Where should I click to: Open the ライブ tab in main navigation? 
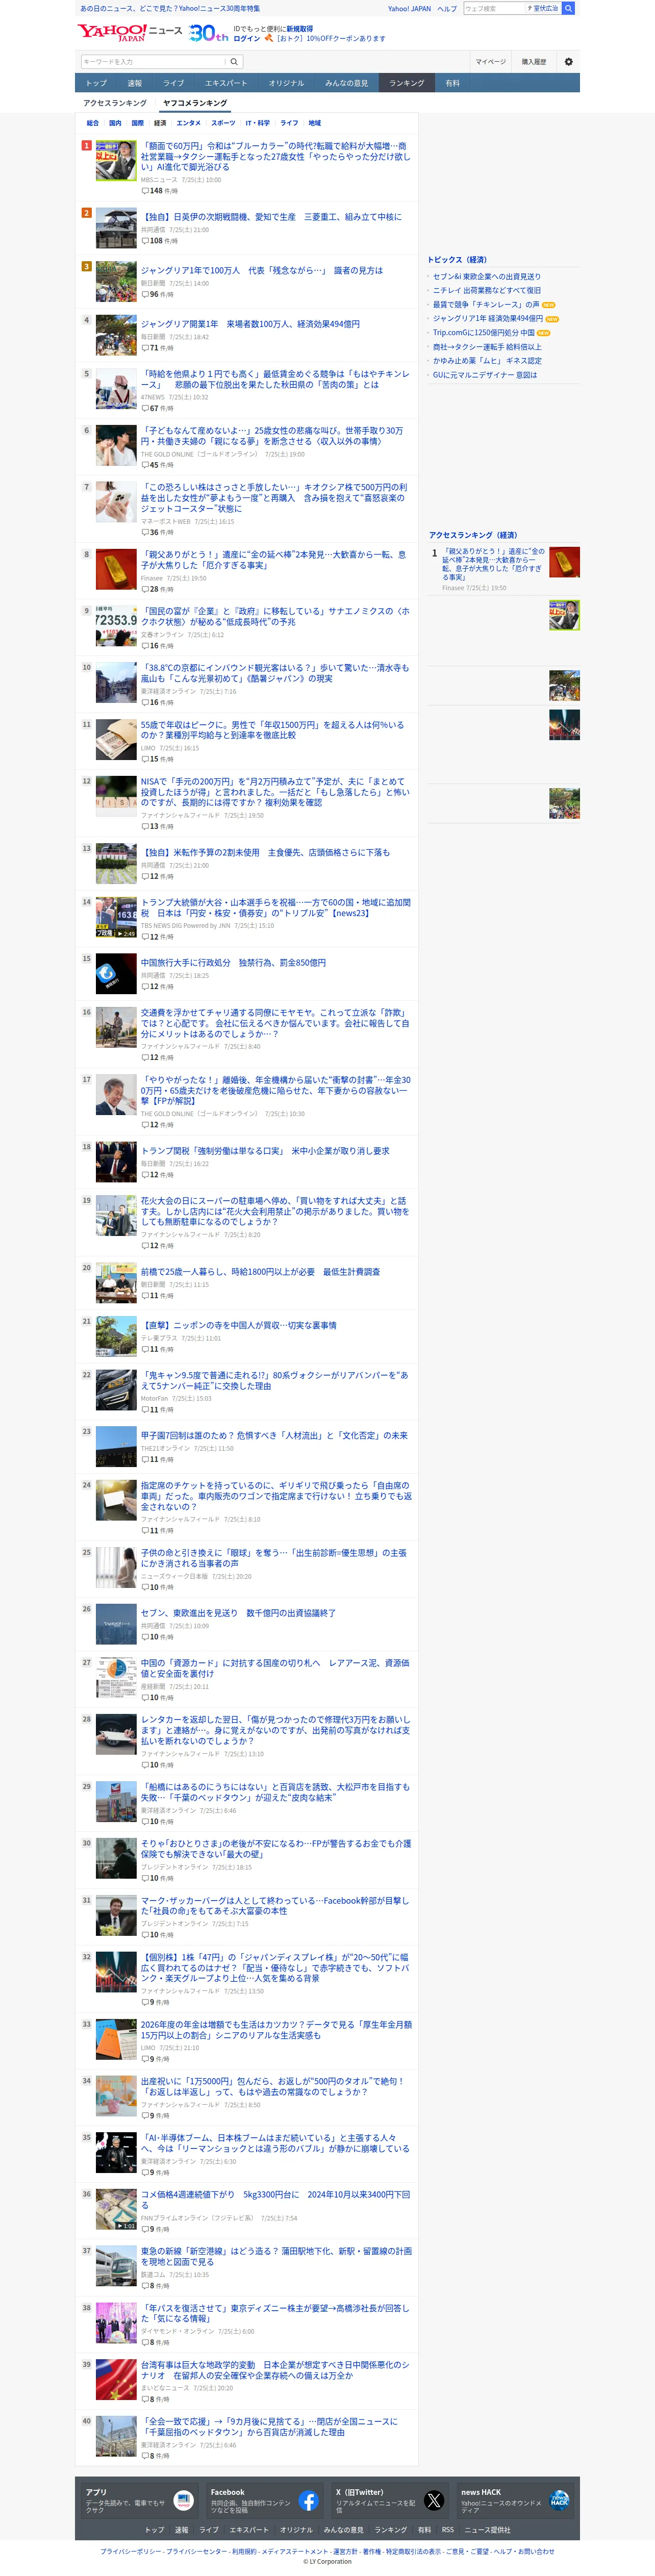pos(174,83)
